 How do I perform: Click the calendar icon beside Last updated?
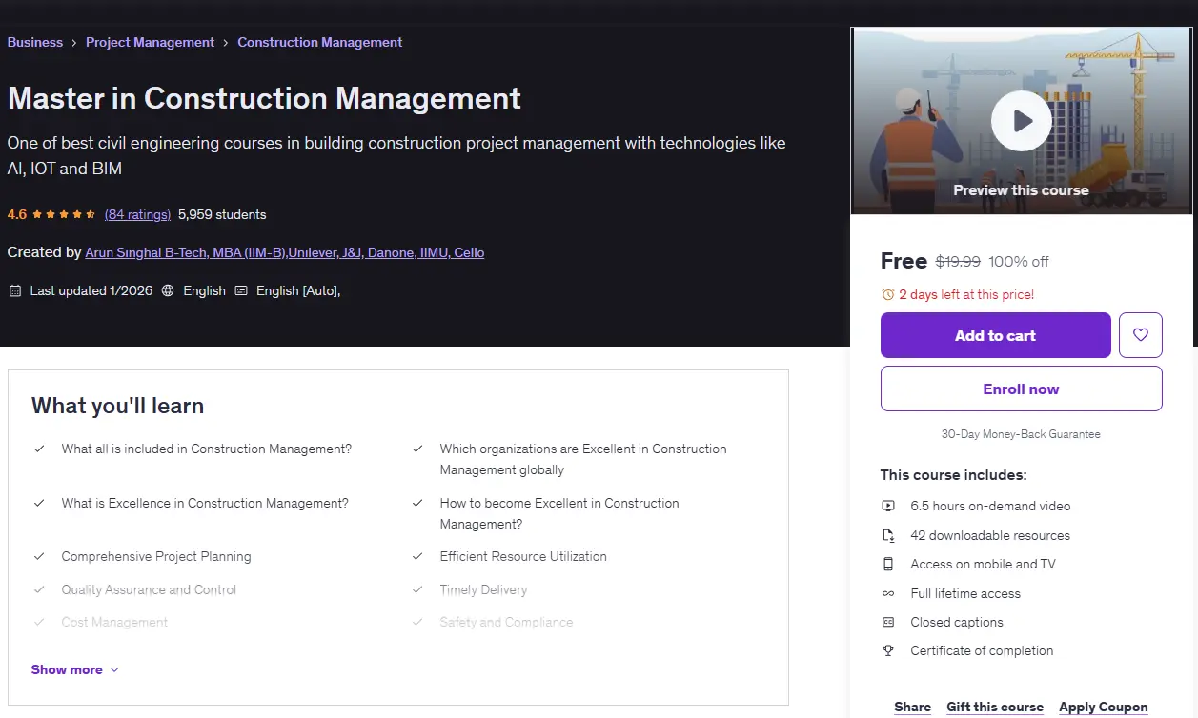point(14,290)
